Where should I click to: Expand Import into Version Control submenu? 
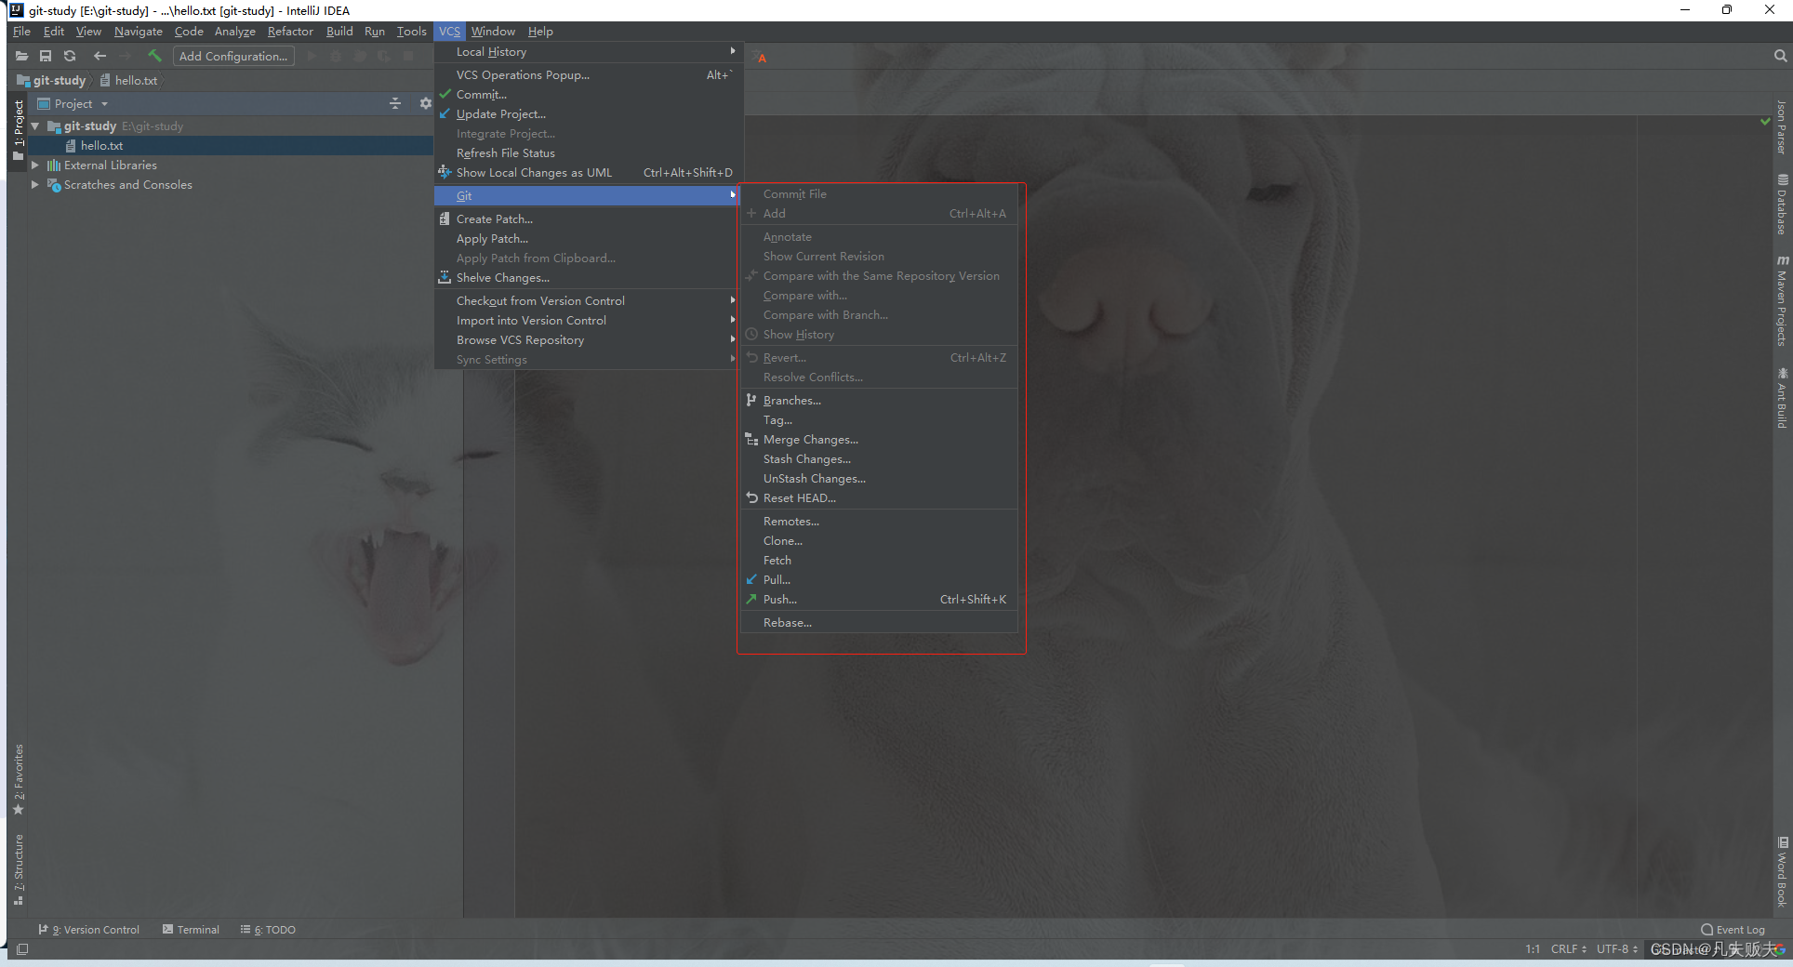coord(589,320)
